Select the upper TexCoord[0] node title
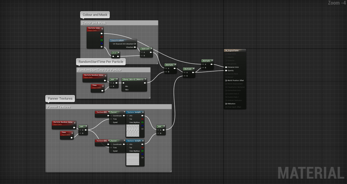The image size is (347, 184). (101, 112)
